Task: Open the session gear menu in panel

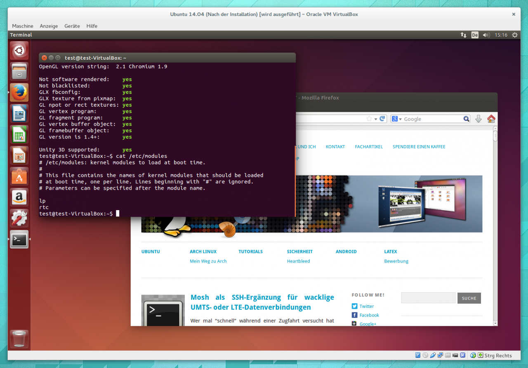Action: click(515, 35)
